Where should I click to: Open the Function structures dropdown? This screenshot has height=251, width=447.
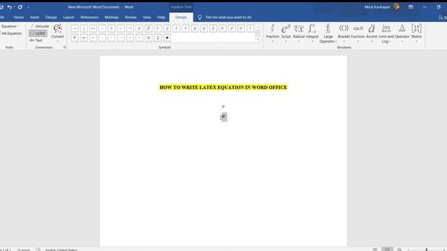coord(358,33)
